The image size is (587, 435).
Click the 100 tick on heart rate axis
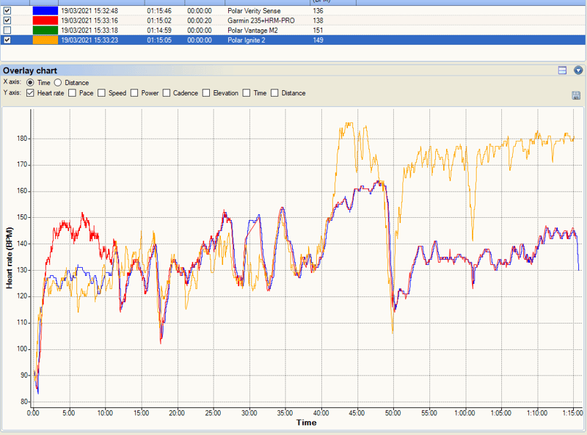pyautogui.click(x=22, y=349)
